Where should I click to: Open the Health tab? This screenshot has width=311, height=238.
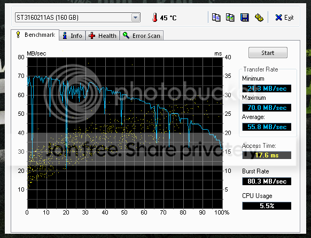tap(103, 36)
